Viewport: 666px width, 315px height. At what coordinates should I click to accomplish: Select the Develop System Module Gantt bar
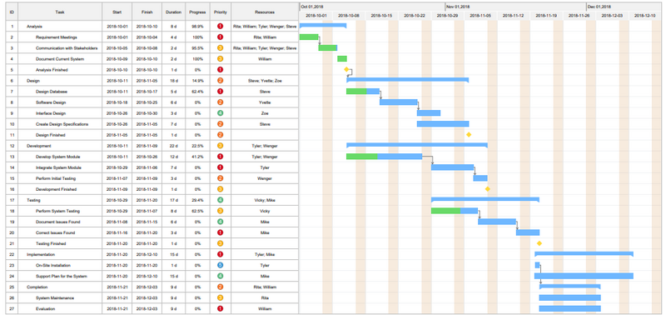(384, 157)
